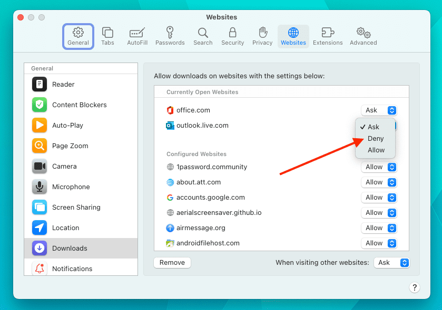Viewport: 442px width, 310px height.
Task: Click the Page Zoom magnifier icon
Action: point(40,146)
